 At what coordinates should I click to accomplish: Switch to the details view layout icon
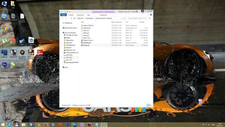click(x=148, y=105)
